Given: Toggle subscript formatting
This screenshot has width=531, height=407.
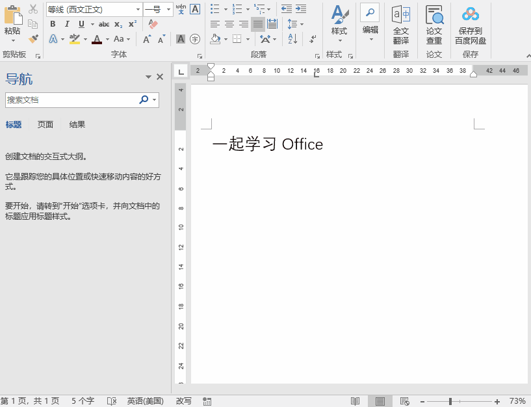Looking at the screenshot, I should click(118, 25).
